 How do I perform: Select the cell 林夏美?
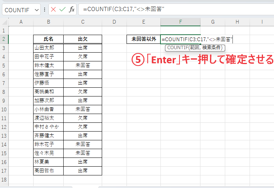(48, 162)
